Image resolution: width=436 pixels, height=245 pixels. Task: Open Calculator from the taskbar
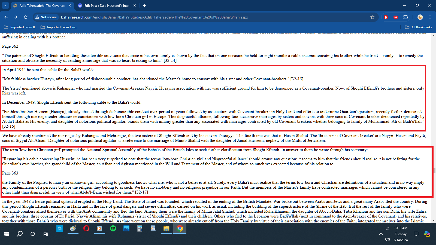tap(140, 229)
